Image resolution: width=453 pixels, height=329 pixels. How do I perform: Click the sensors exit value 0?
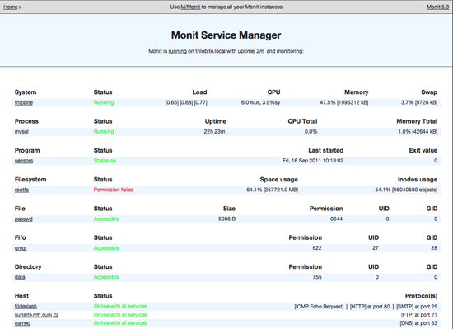[x=436, y=161]
